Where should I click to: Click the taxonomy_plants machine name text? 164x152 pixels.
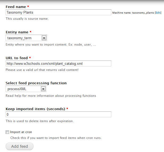click(x=143, y=13)
